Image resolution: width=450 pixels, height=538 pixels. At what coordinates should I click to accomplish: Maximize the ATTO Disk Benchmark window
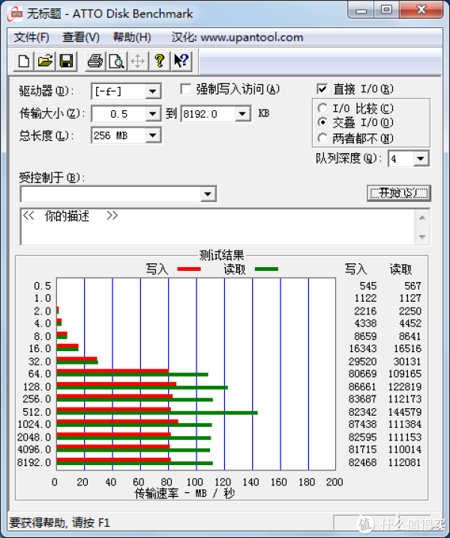pos(386,11)
